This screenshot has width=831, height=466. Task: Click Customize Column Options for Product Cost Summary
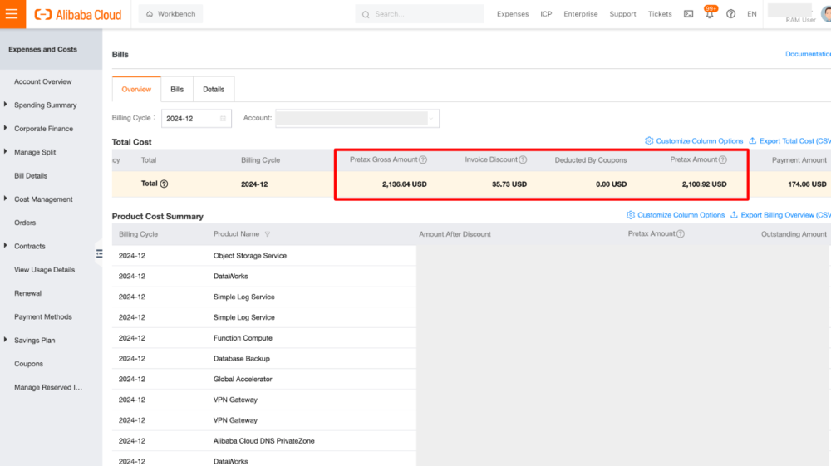(681, 215)
